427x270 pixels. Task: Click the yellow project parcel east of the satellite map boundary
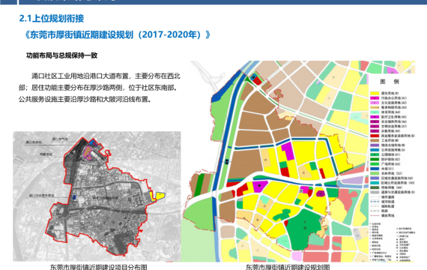coord(160,195)
